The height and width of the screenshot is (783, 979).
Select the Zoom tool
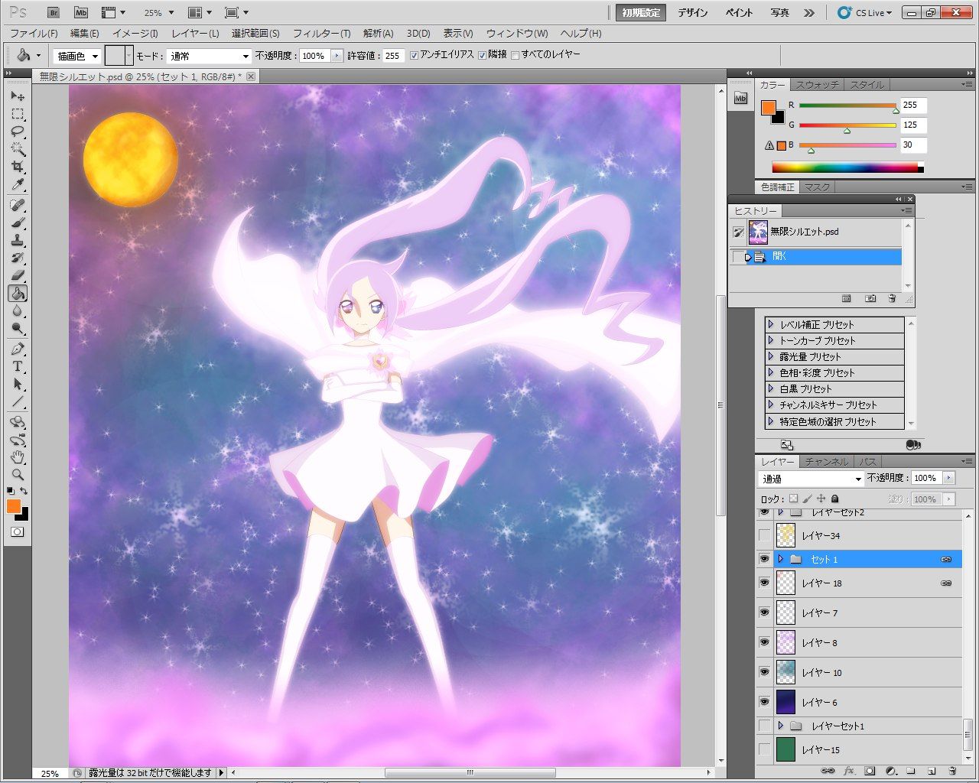coord(18,475)
